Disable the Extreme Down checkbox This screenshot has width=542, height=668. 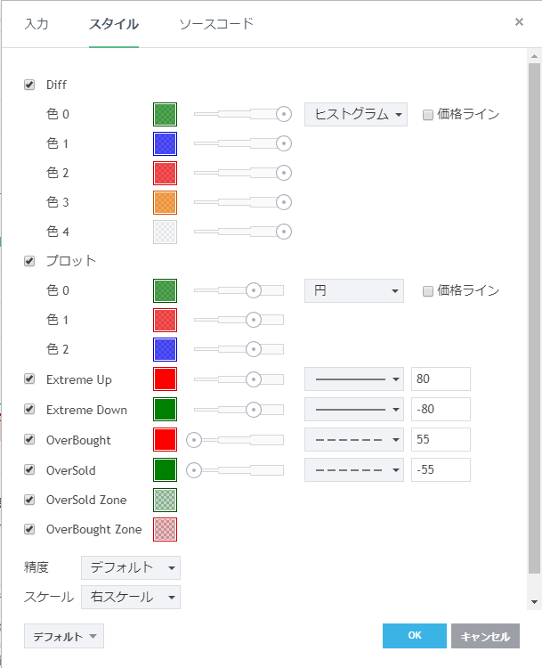[29, 410]
